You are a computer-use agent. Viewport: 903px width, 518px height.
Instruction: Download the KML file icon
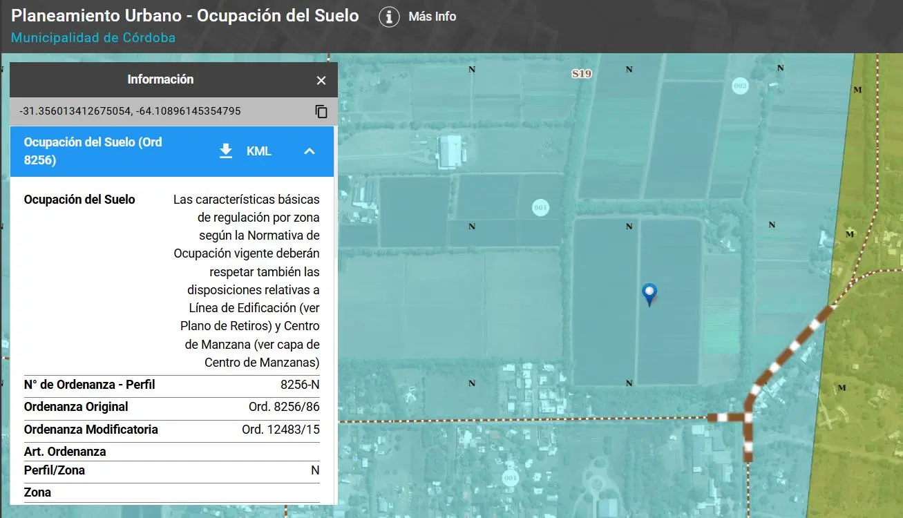pos(226,151)
